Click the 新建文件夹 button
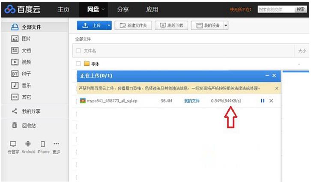Image resolution: width=311 pixels, height=182 pixels. [x=133, y=26]
